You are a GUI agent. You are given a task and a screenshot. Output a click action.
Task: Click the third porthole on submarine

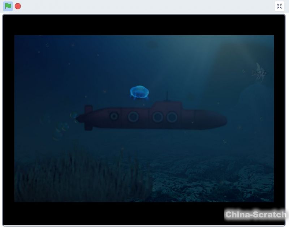(x=158, y=117)
